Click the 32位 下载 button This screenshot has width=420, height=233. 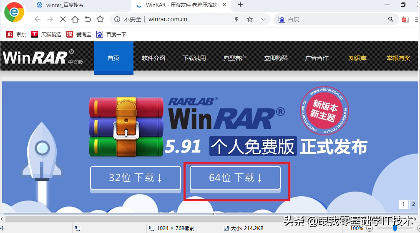click(136, 178)
